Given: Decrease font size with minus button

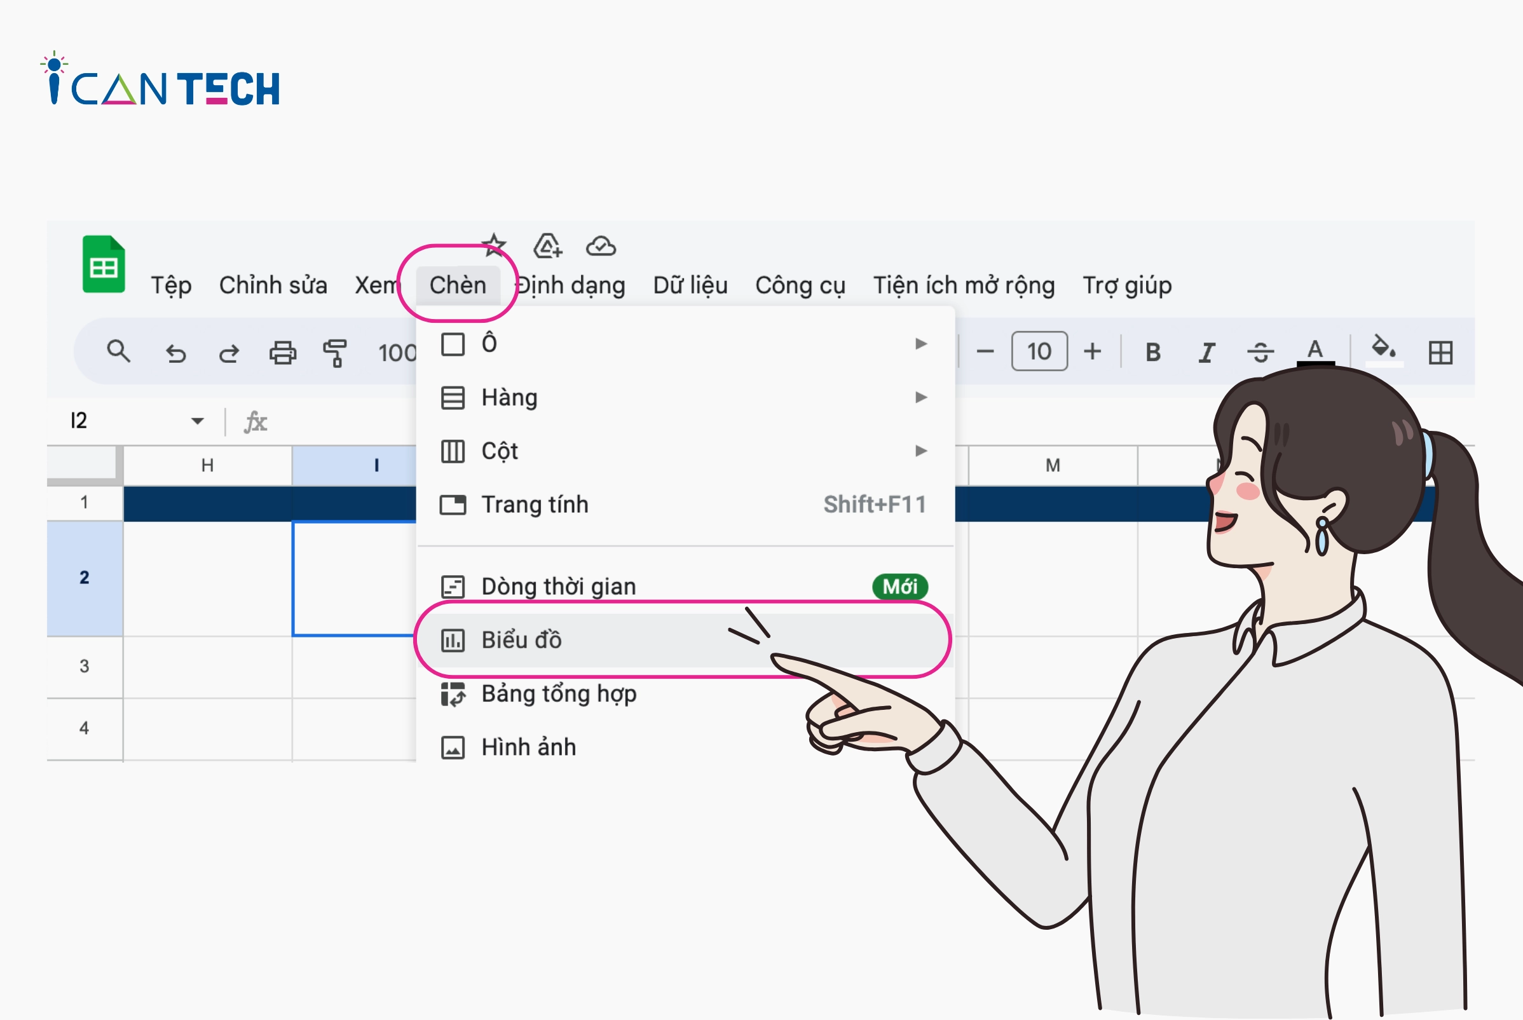Looking at the screenshot, I should click(x=985, y=352).
